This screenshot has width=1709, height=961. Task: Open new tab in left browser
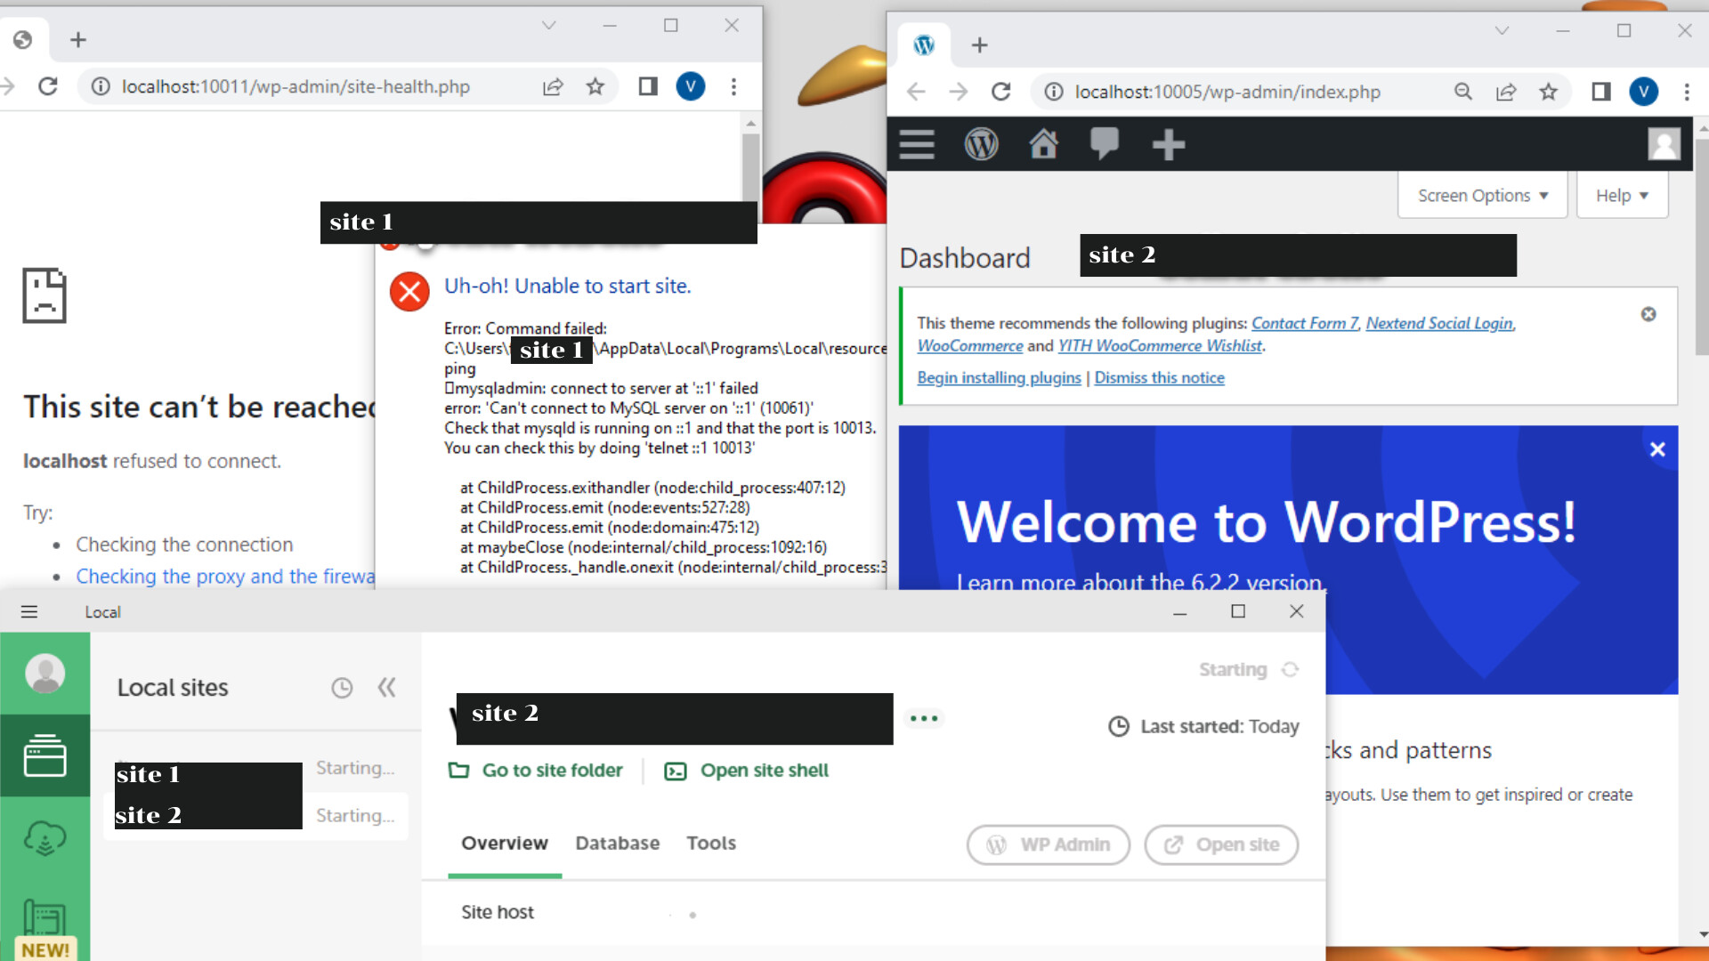tap(78, 40)
